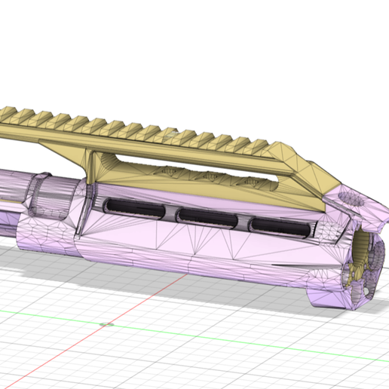Select the middle dark vent slot
Screen dimensions: 389x389
(x=207, y=218)
